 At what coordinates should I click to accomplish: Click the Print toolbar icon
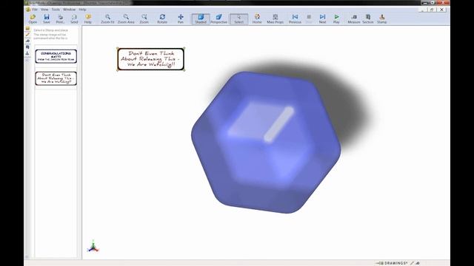point(60,18)
